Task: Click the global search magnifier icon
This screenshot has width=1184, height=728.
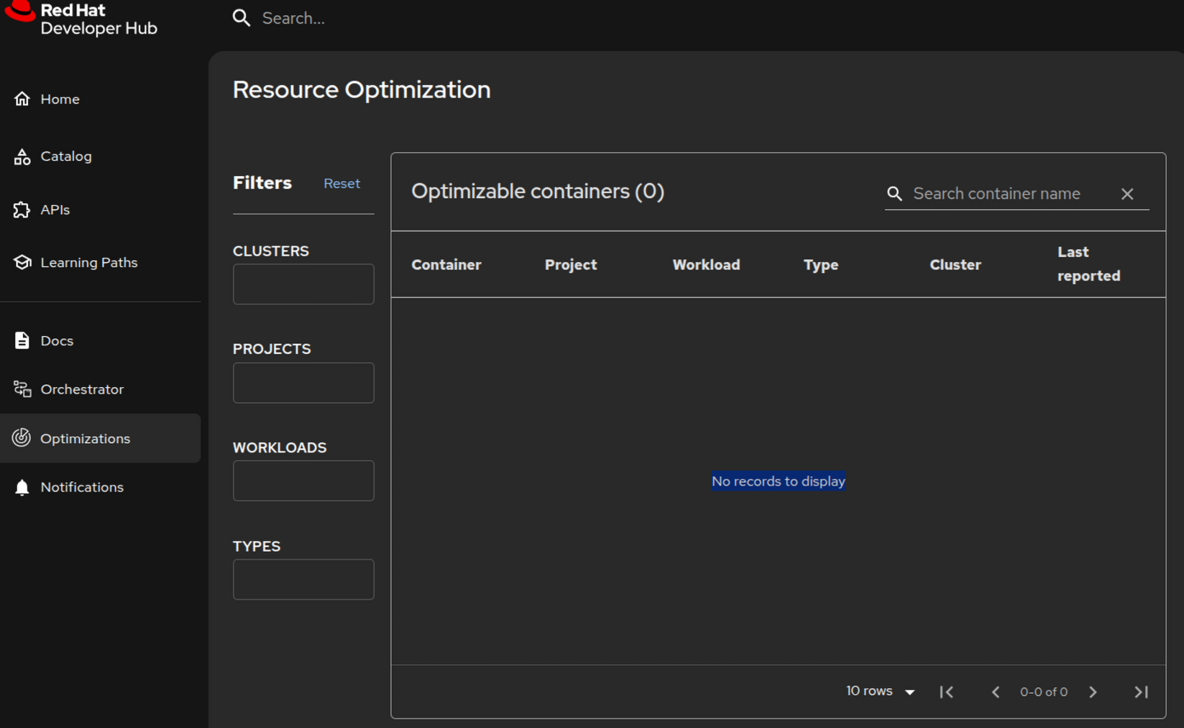Action: pyautogui.click(x=242, y=18)
